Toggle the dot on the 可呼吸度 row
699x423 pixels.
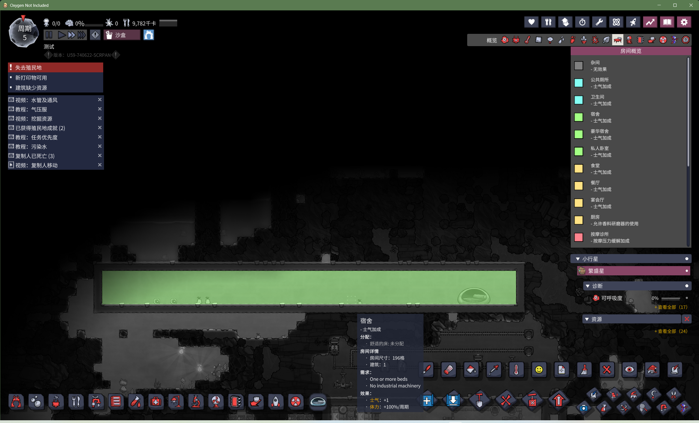686,298
